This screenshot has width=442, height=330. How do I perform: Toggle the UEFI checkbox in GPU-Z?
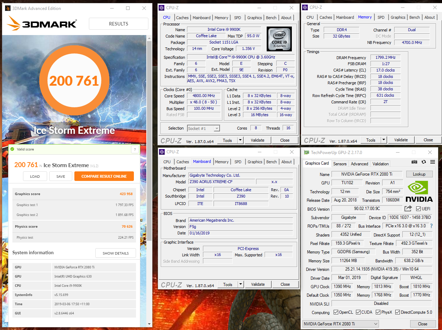click(x=418, y=209)
